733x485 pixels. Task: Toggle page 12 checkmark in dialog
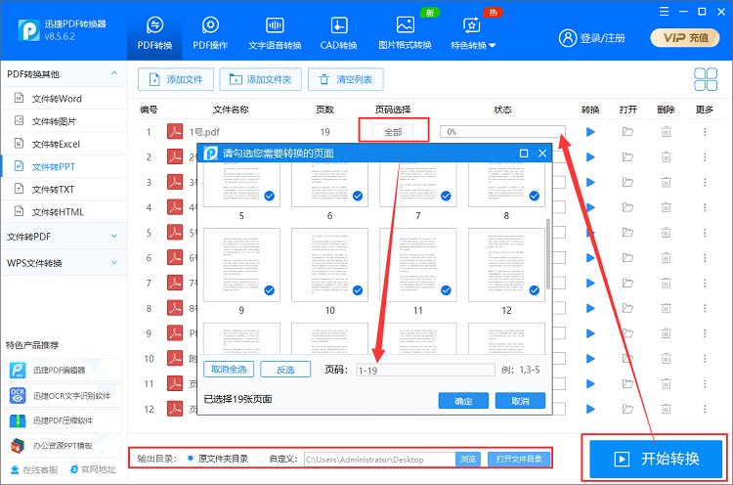point(535,290)
